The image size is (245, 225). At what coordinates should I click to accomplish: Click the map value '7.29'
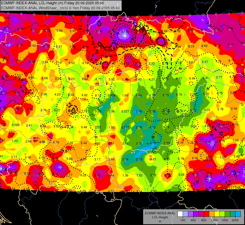coord(70,143)
